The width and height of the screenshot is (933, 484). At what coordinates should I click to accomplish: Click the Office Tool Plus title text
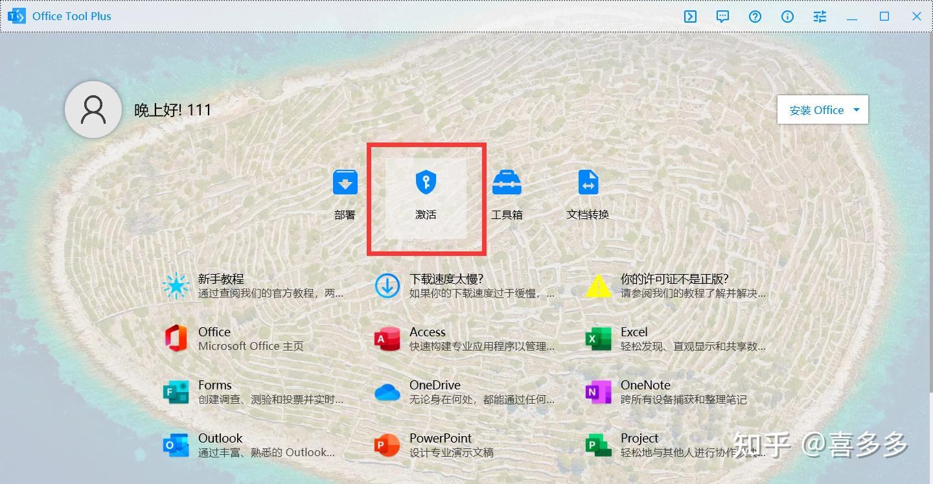click(x=72, y=16)
